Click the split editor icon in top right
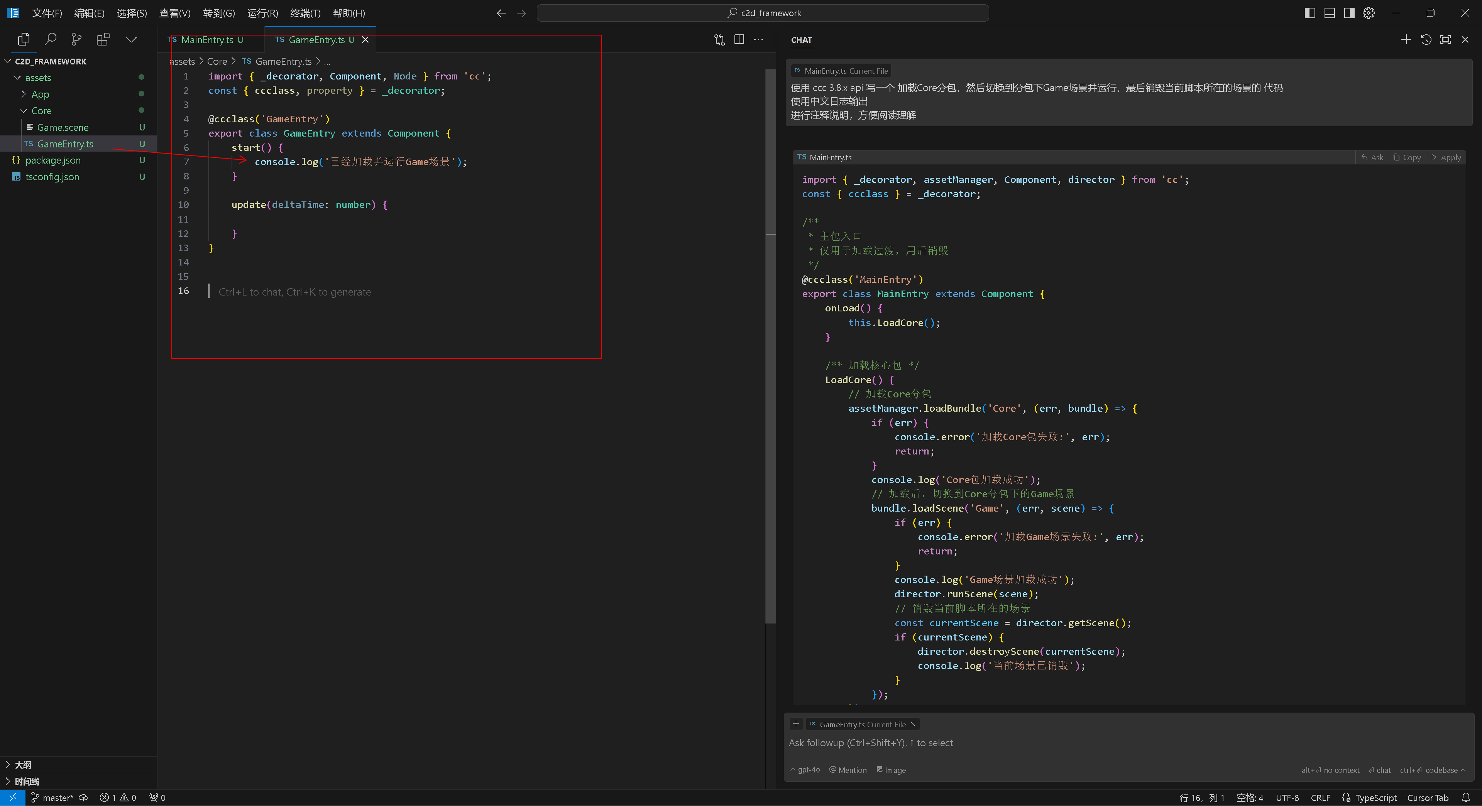 (x=739, y=40)
